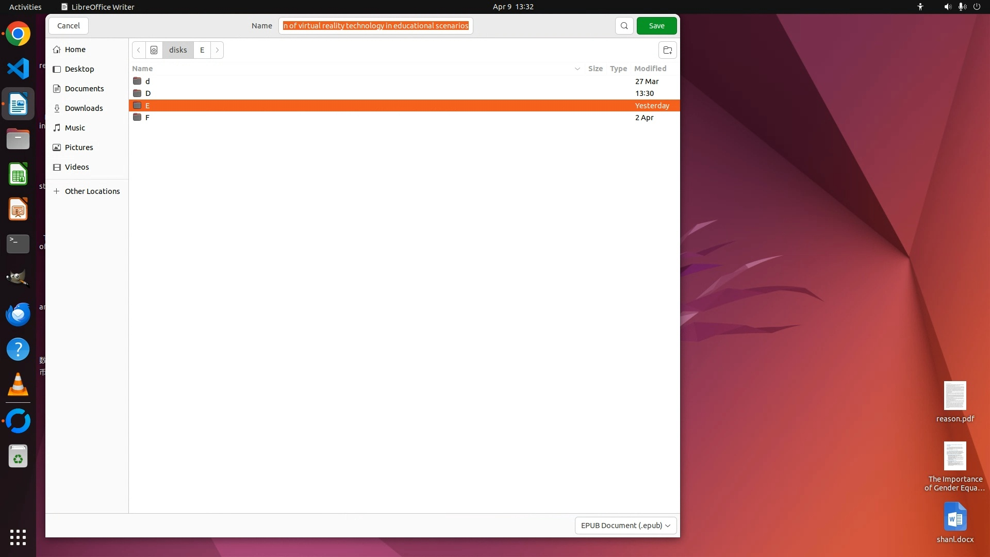990x557 pixels.
Task: Open Downloads in the sidebar
Action: coord(84,108)
